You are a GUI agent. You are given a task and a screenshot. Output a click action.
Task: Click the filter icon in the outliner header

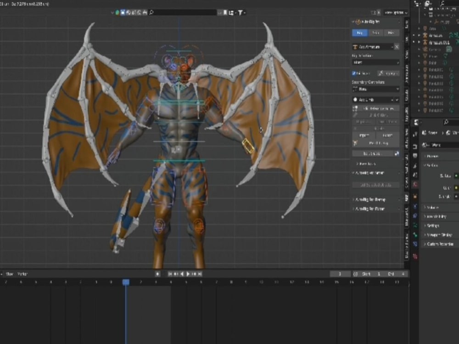click(x=442, y=2)
